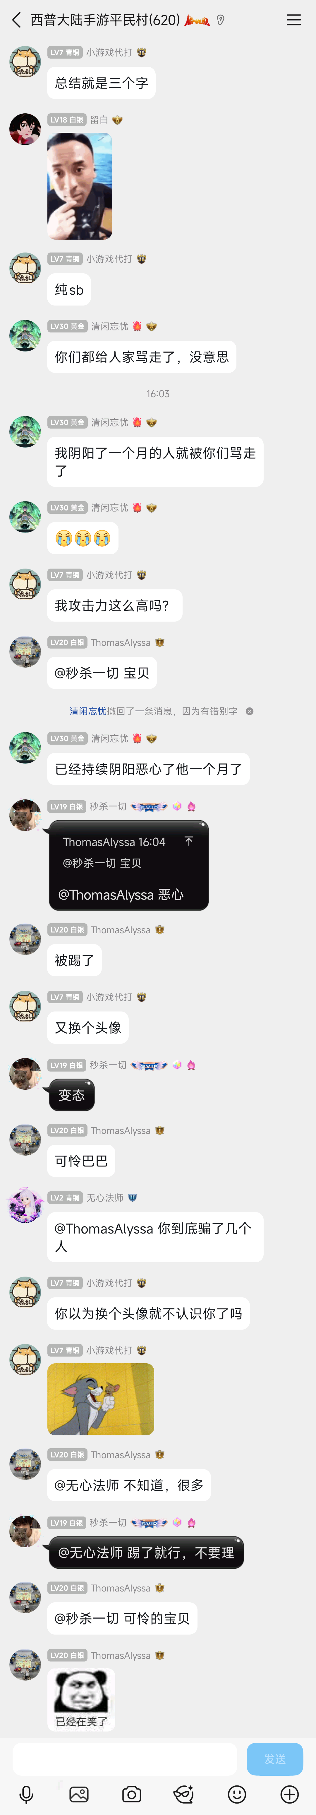Tap the smiley emoji picker icon
316x1815 pixels.
[x=236, y=1794]
